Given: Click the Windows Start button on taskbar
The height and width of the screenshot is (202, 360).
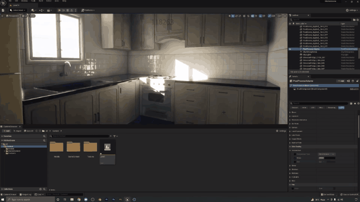Looking at the screenshot, I should pyautogui.click(x=3, y=199).
